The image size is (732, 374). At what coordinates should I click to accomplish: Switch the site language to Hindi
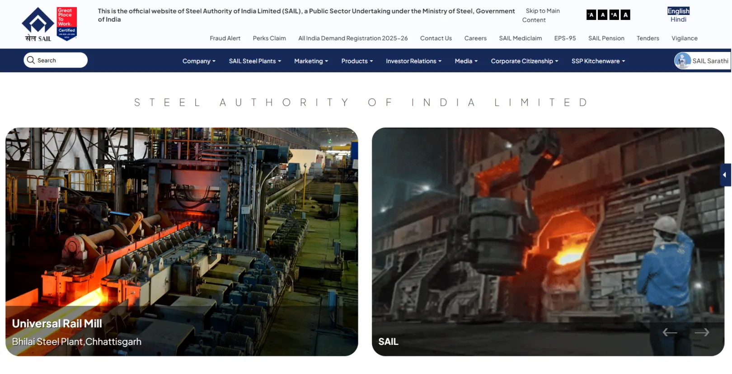[678, 19]
